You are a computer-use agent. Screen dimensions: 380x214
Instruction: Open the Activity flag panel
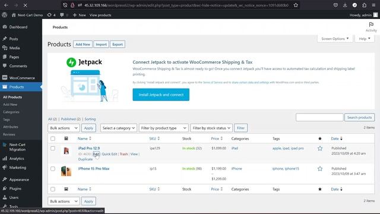pyautogui.click(x=371, y=27)
